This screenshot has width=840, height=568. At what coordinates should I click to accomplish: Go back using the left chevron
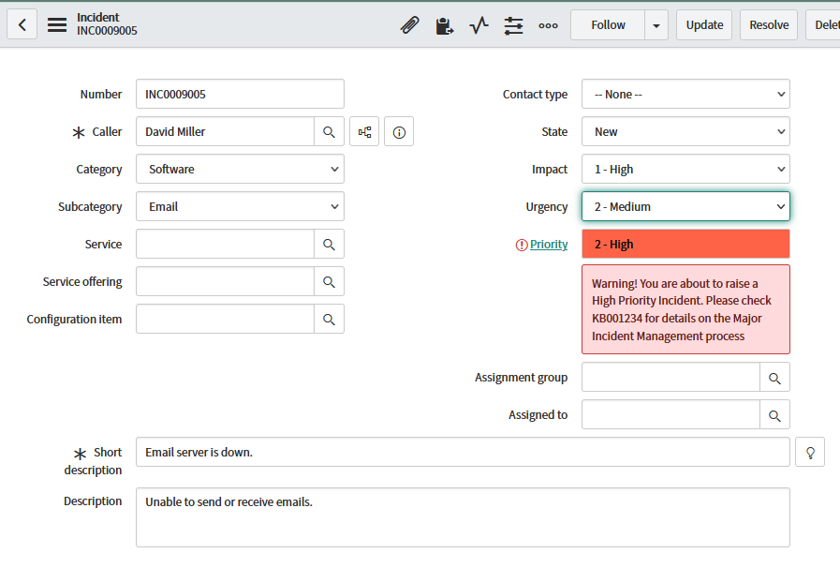22,24
